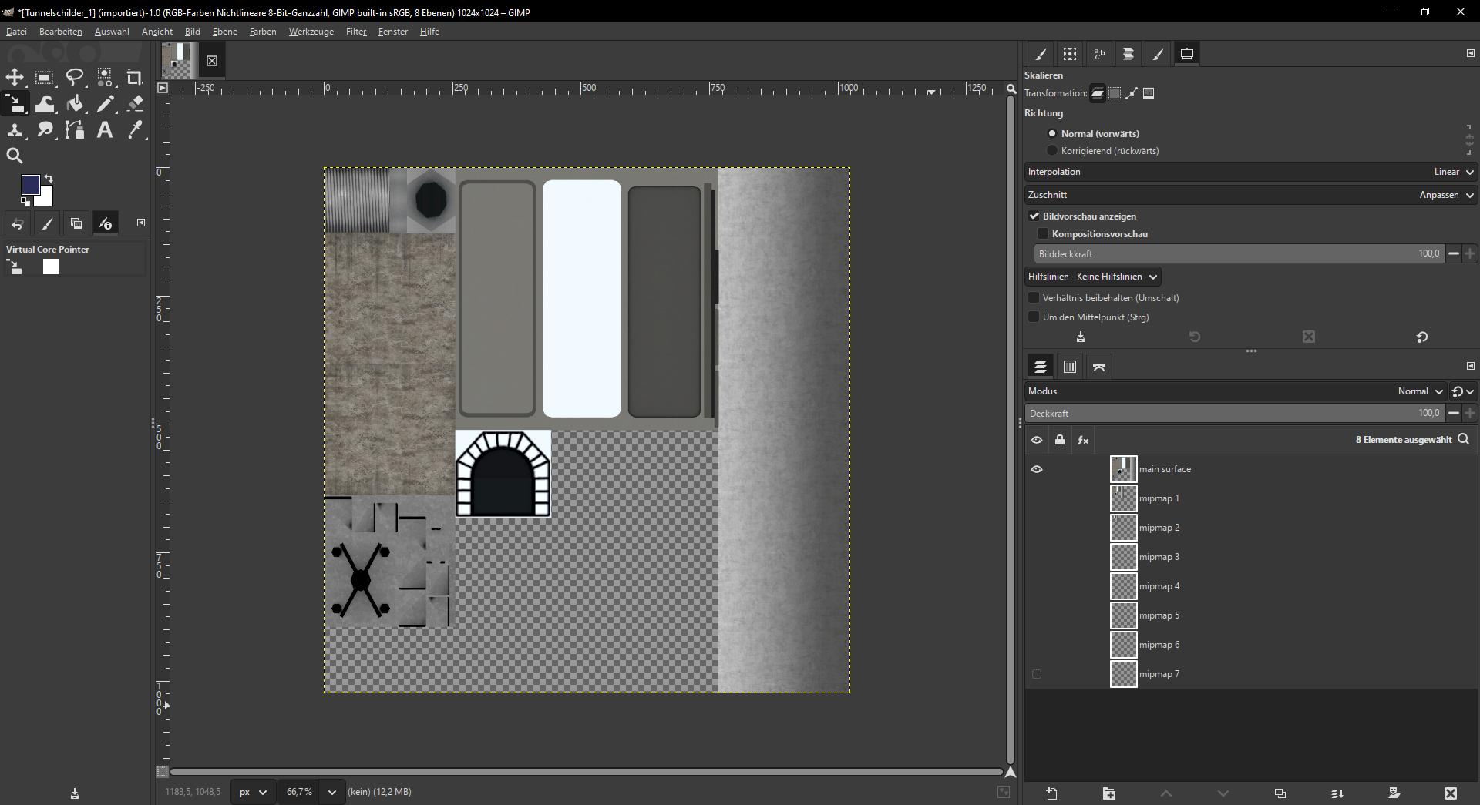Select the Crop tool

pos(134,77)
